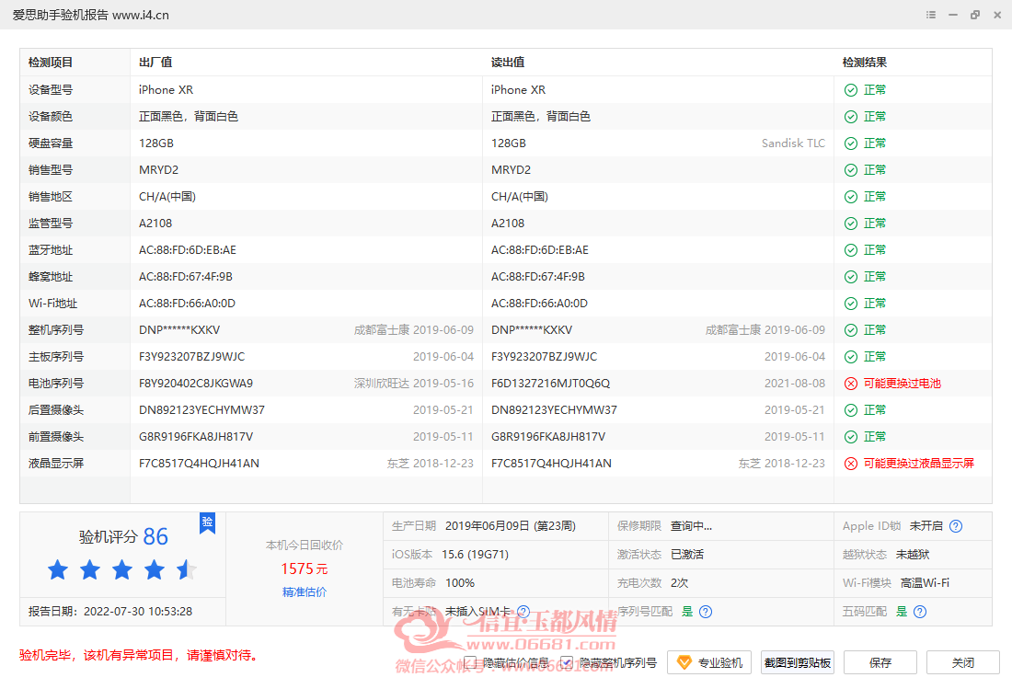Select the red 验机完毕 warning message
The height and width of the screenshot is (689, 1012).
(x=140, y=656)
